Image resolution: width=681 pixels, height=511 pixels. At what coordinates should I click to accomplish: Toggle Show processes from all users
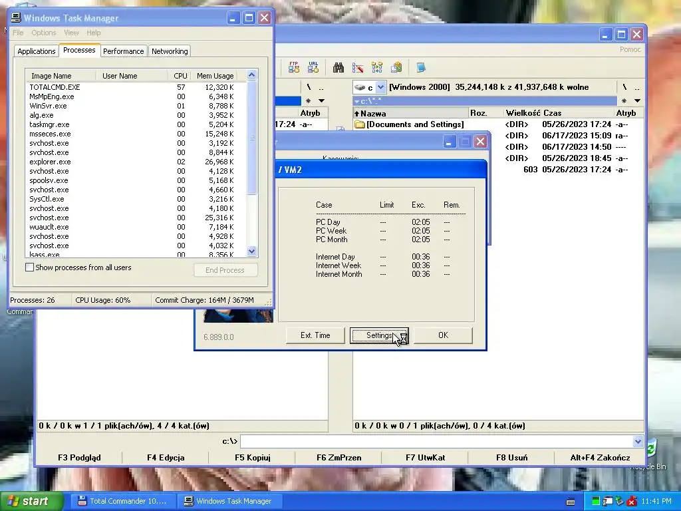pyautogui.click(x=29, y=267)
